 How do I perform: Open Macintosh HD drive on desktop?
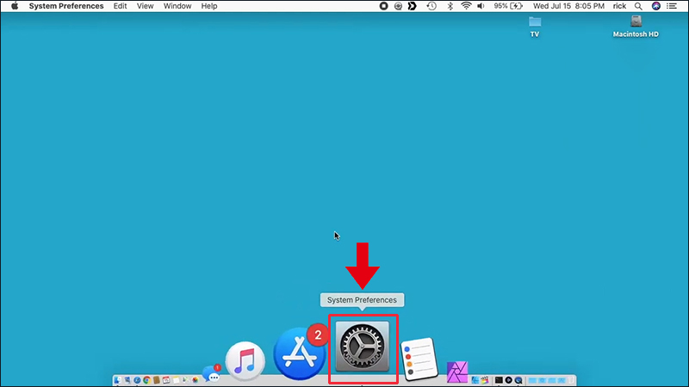point(636,27)
